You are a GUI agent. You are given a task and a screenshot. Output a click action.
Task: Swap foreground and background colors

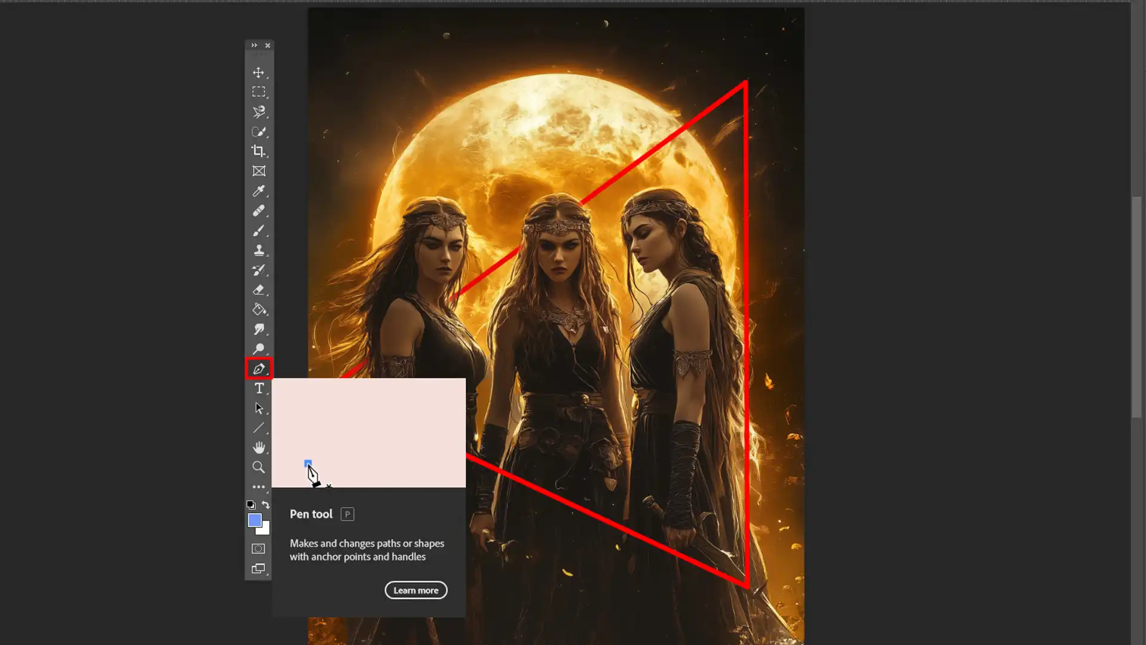(x=266, y=505)
